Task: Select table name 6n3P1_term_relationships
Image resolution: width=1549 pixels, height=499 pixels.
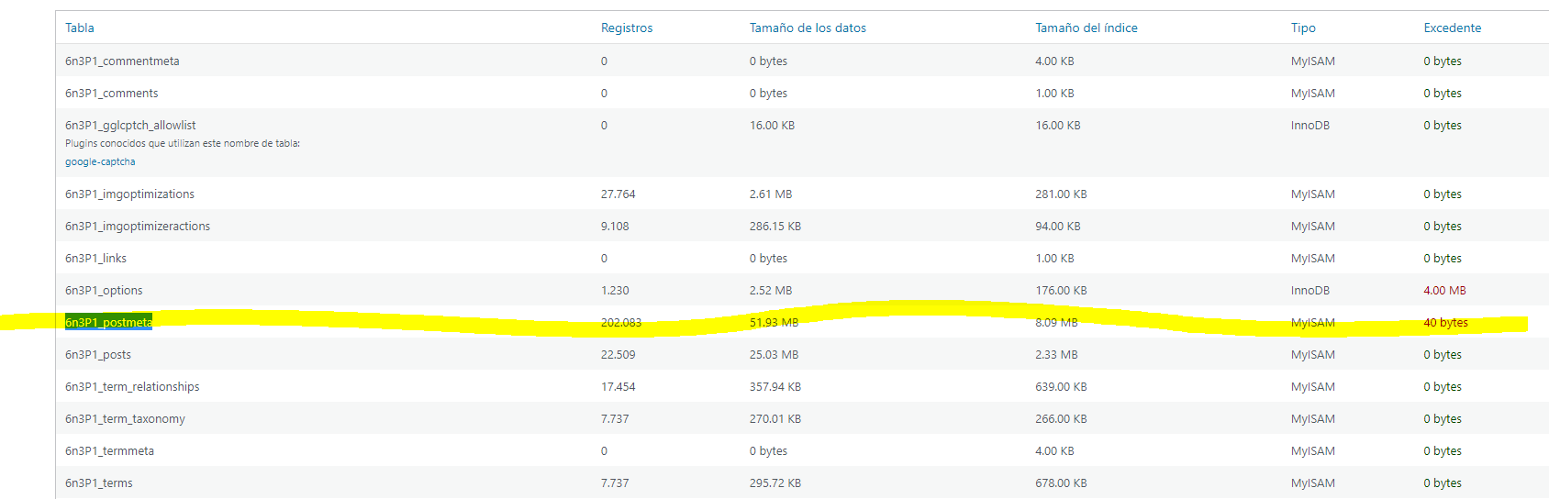Action: [132, 387]
